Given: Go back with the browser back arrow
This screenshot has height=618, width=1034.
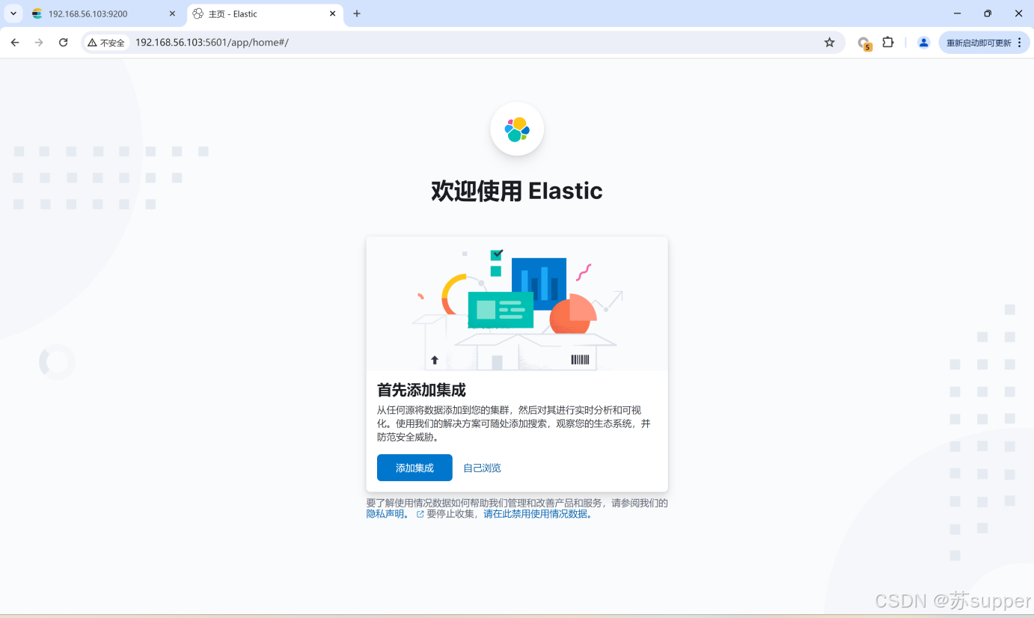Looking at the screenshot, I should pos(15,43).
